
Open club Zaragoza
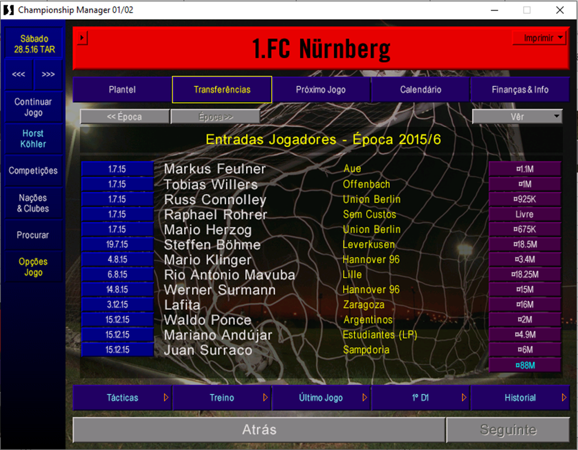(x=364, y=305)
